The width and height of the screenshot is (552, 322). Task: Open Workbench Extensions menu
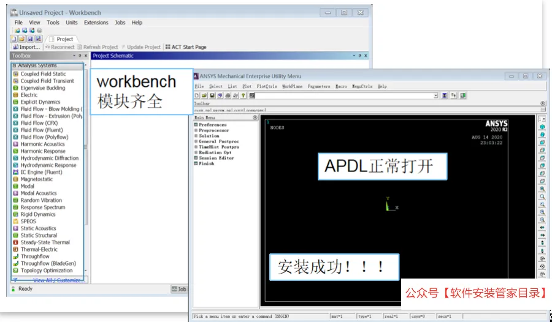[x=96, y=23]
